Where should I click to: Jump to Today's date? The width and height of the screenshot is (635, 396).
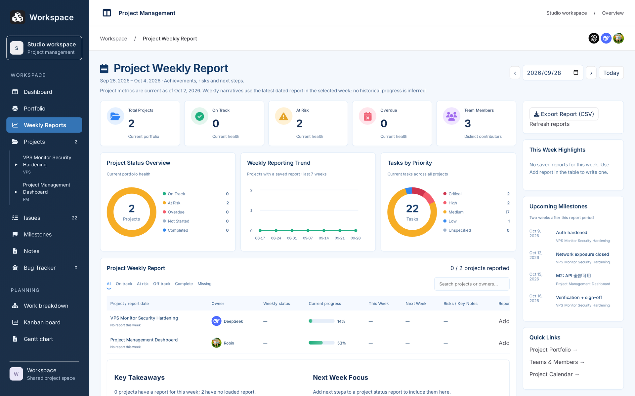tap(611, 73)
